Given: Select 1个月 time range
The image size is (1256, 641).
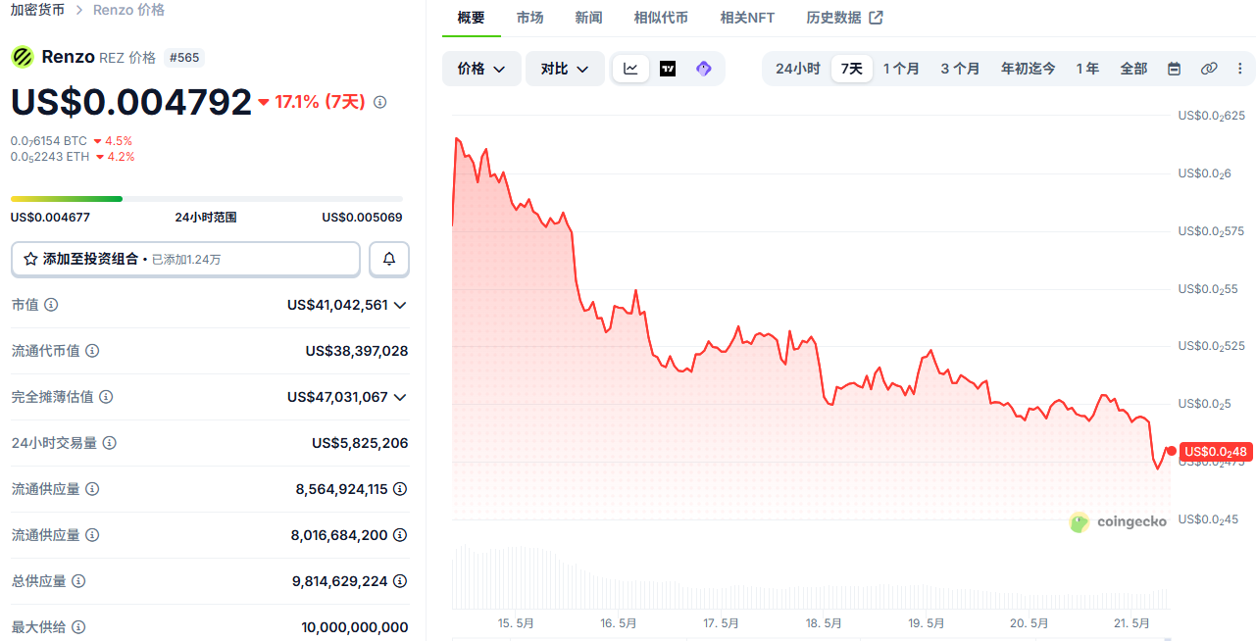Looking at the screenshot, I should tap(901, 69).
